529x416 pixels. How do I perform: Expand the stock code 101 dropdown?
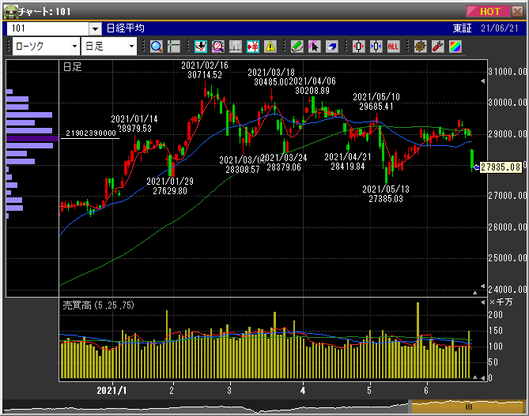pyautogui.click(x=95, y=28)
